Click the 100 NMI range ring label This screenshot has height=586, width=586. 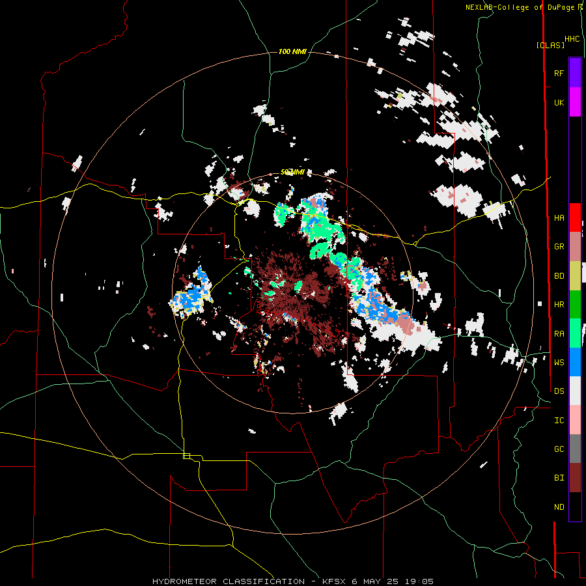292,51
